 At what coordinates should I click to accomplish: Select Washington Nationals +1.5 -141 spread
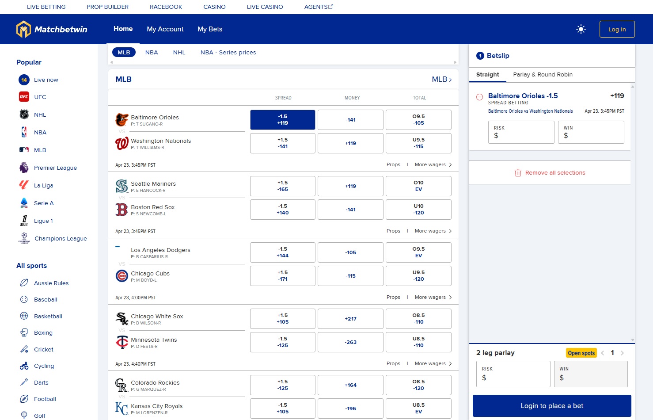[283, 143]
